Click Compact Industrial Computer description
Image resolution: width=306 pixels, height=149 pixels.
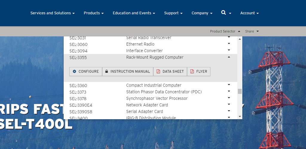click(x=154, y=86)
